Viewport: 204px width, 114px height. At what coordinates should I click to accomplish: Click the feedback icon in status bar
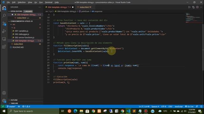197,106
